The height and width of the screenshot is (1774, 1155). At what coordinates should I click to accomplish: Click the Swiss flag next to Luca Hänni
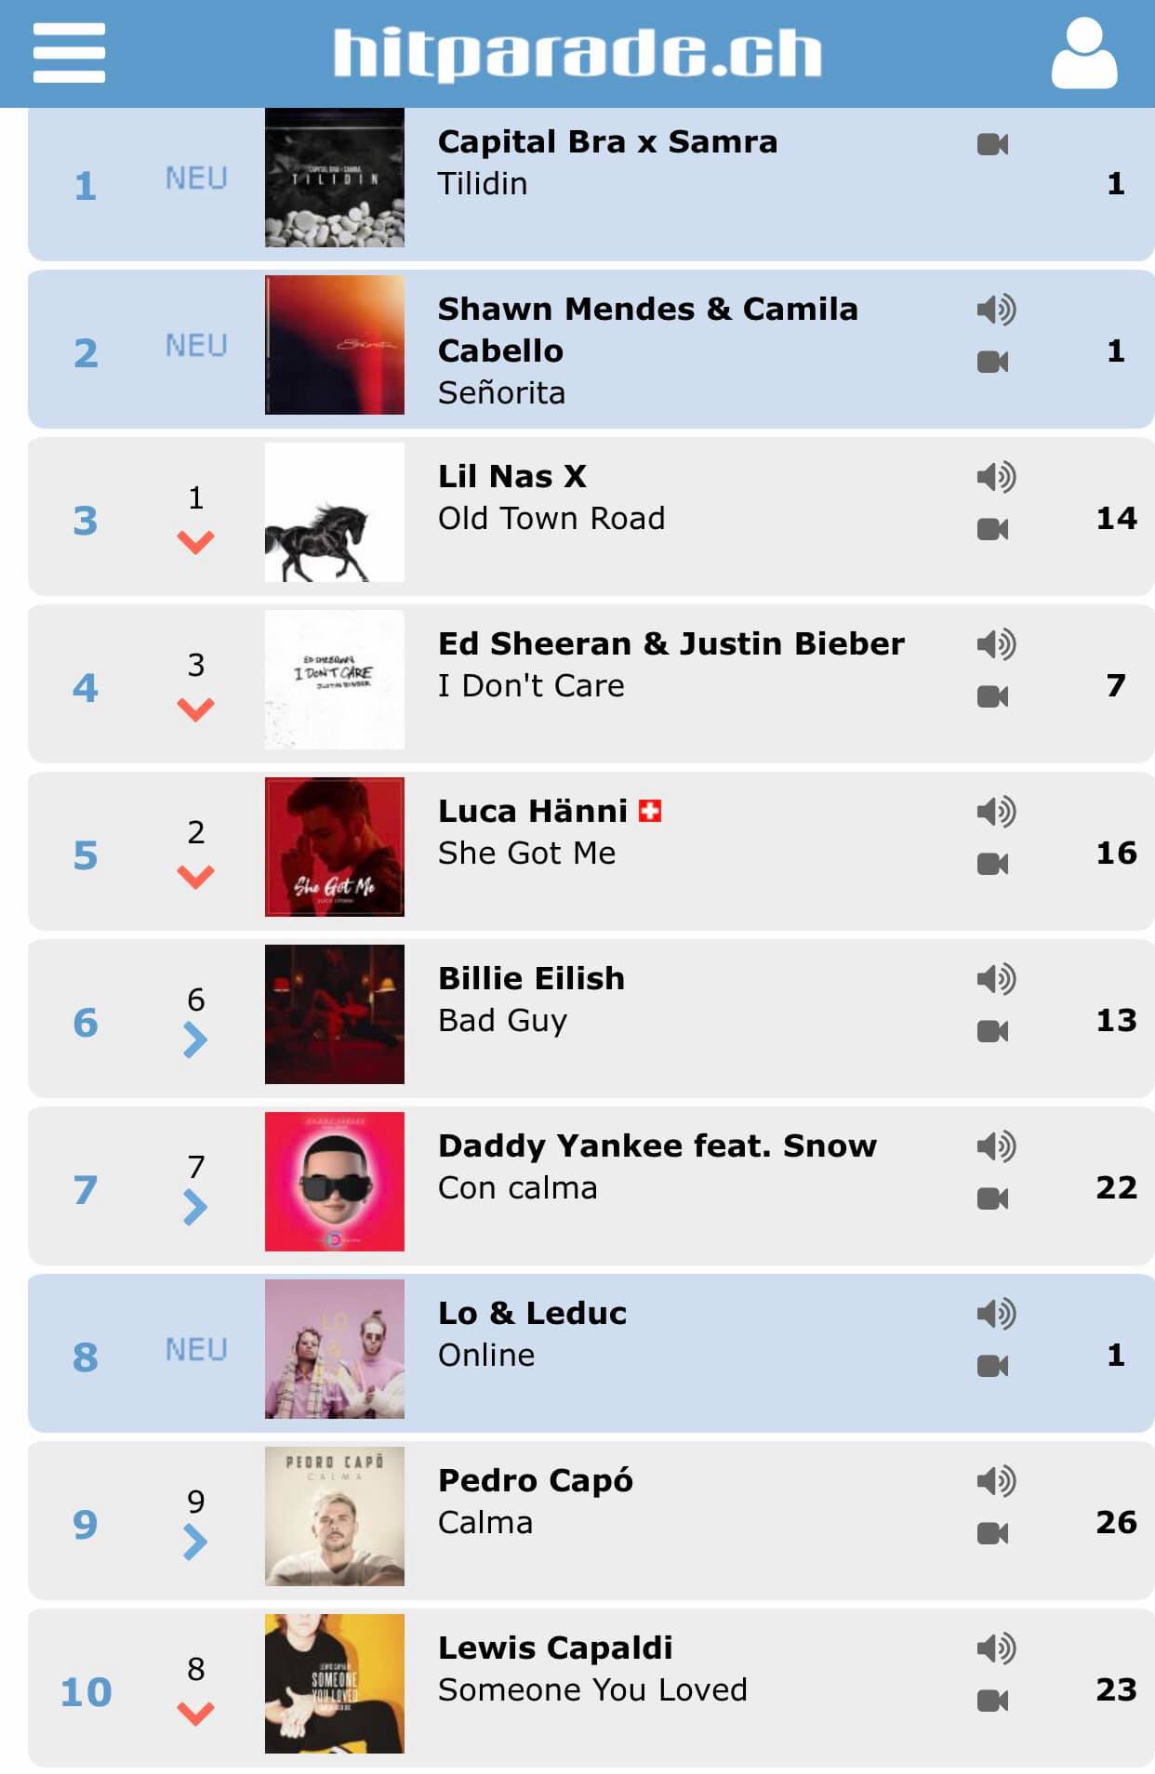pos(650,811)
